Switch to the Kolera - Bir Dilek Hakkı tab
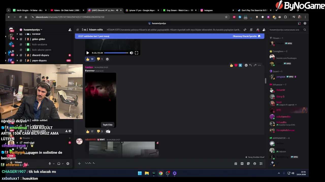 tap(67, 10)
